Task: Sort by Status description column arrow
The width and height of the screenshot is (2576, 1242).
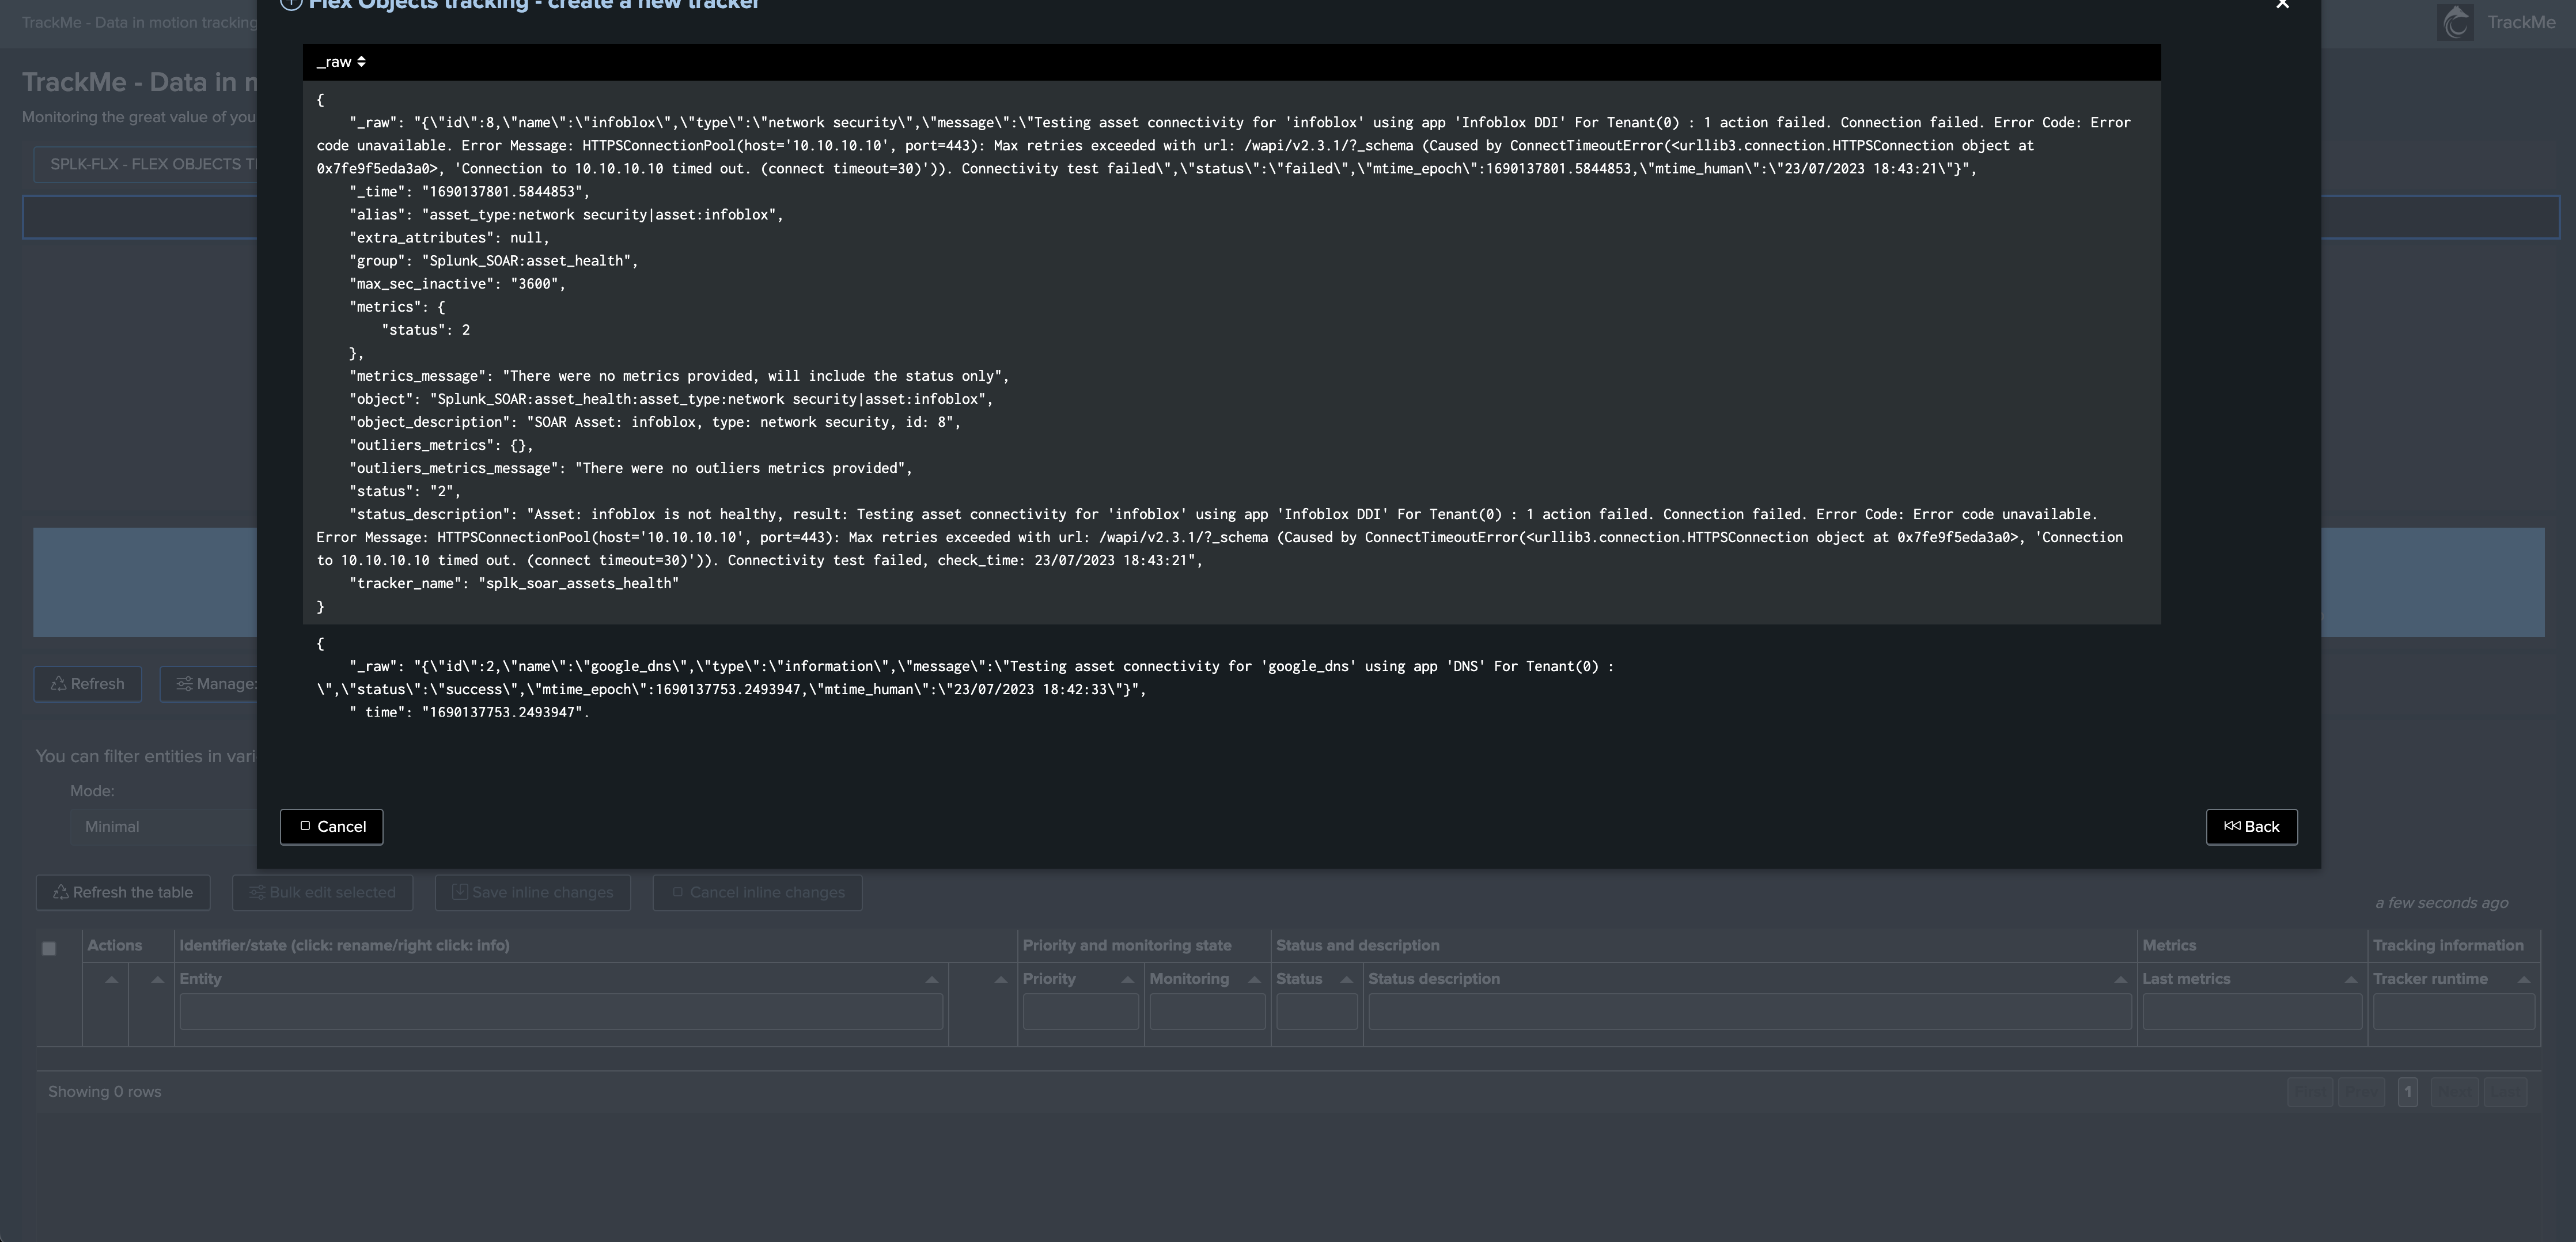Action: 2120,980
